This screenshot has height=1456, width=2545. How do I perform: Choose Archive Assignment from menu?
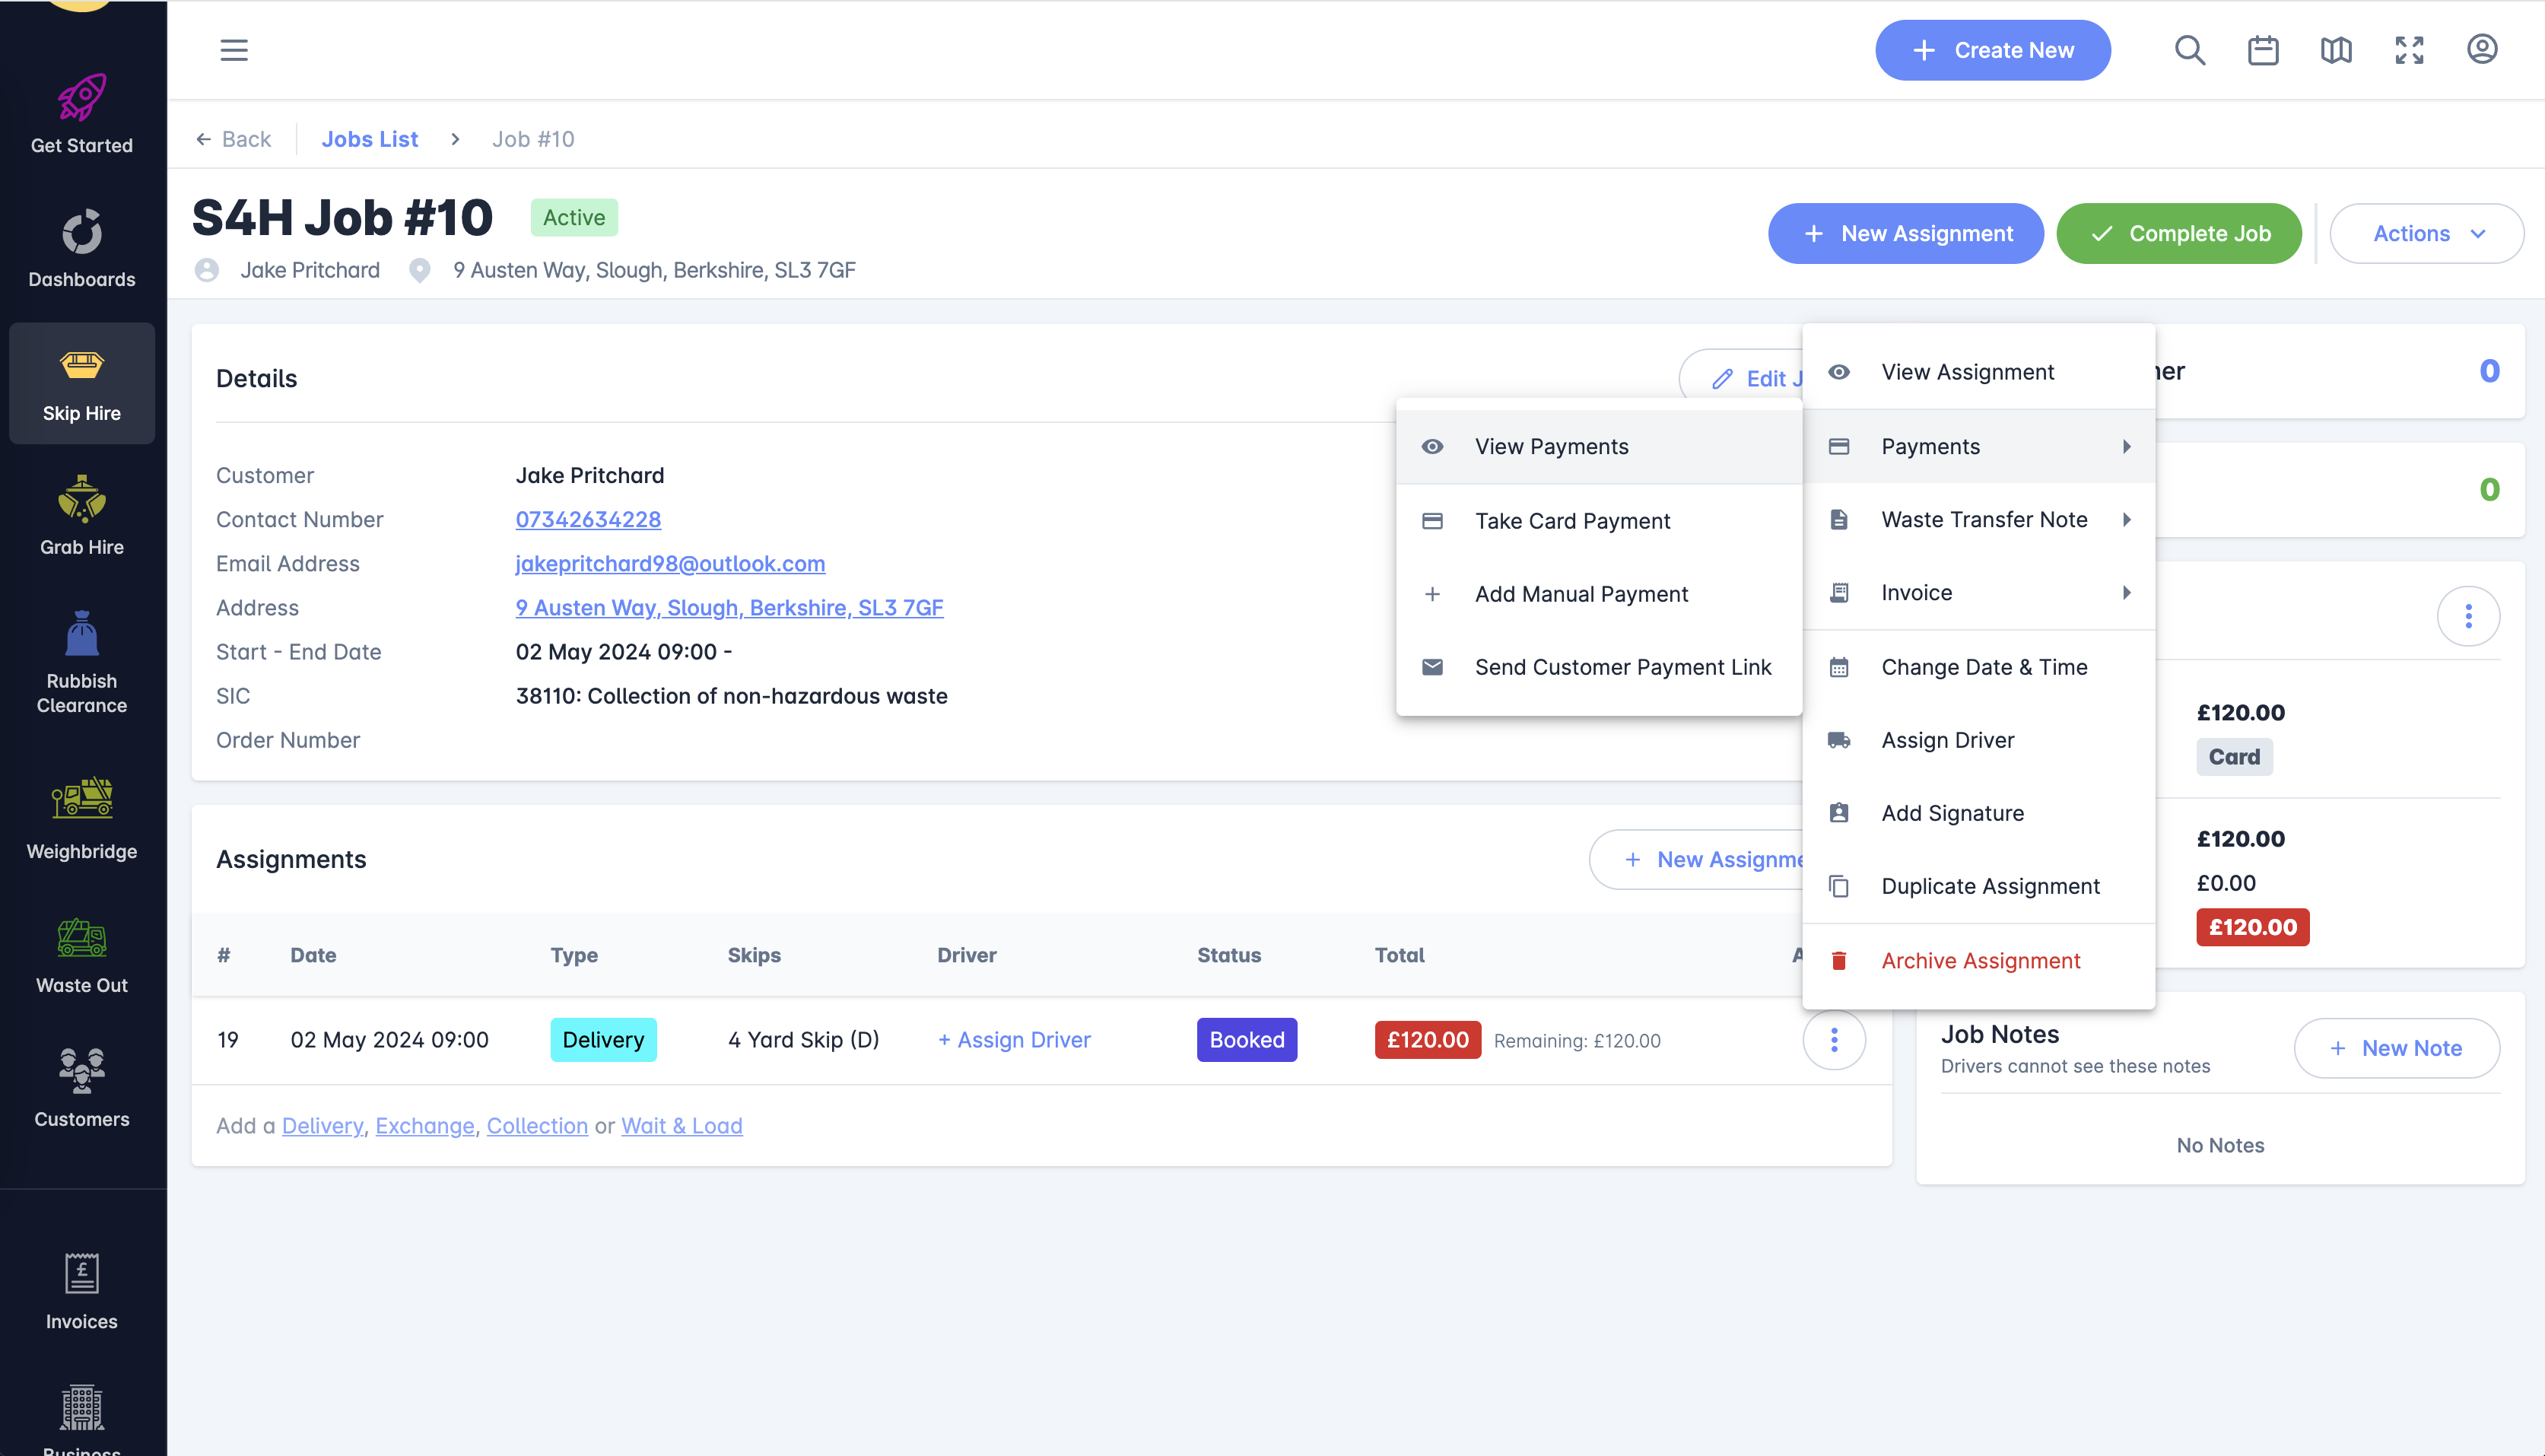pos(1980,961)
